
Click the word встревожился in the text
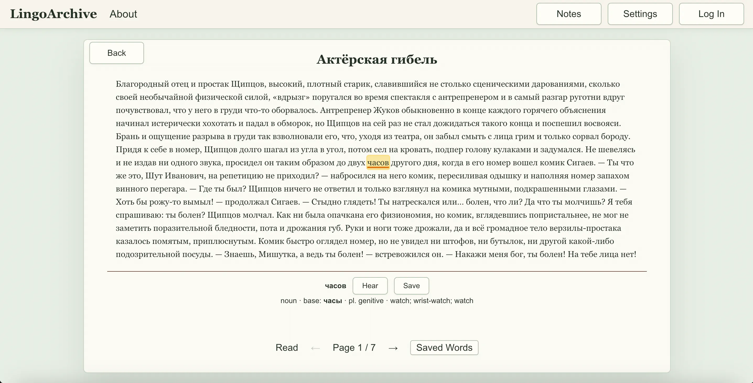coord(402,255)
